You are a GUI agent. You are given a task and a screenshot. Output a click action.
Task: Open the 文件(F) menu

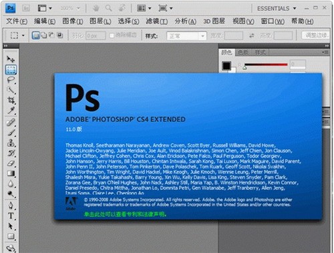[17, 21]
